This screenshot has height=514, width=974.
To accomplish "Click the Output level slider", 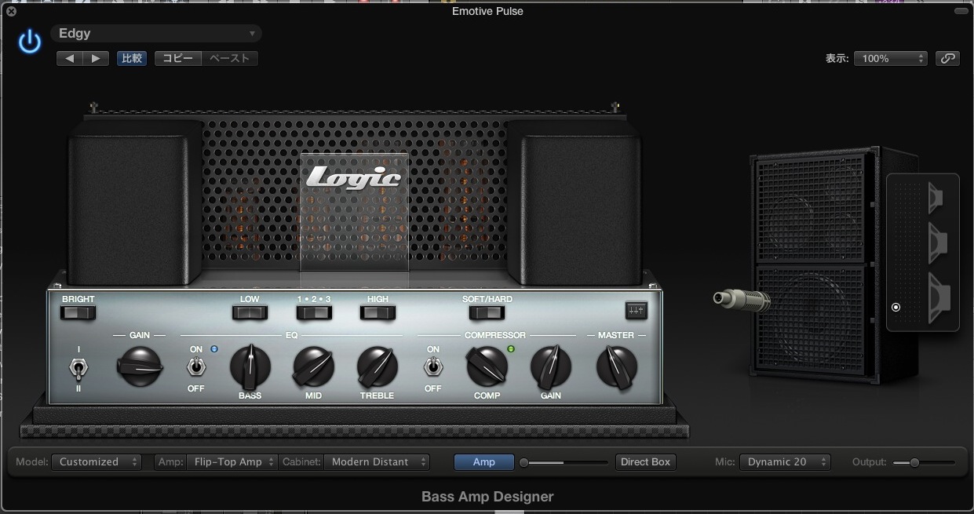I will (x=924, y=463).
